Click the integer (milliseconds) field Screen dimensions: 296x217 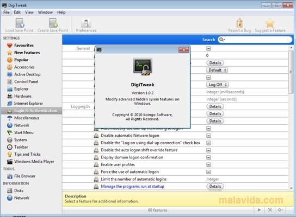click(x=225, y=92)
